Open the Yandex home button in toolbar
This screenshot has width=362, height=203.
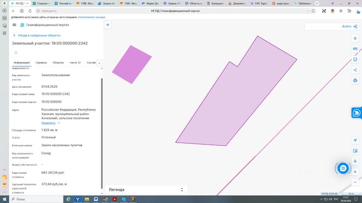coord(22,11)
